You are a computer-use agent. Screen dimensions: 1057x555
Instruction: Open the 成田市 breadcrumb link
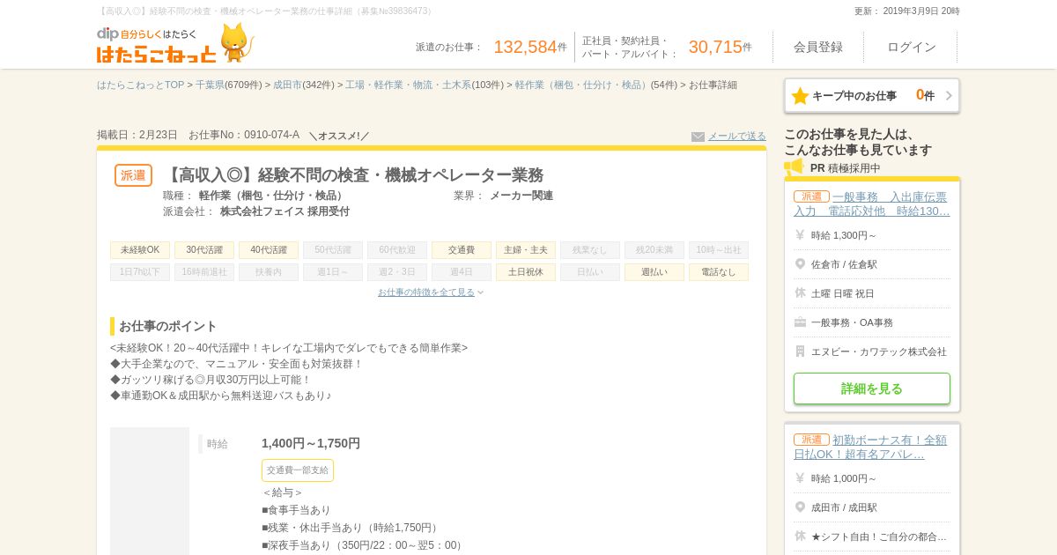[287, 85]
